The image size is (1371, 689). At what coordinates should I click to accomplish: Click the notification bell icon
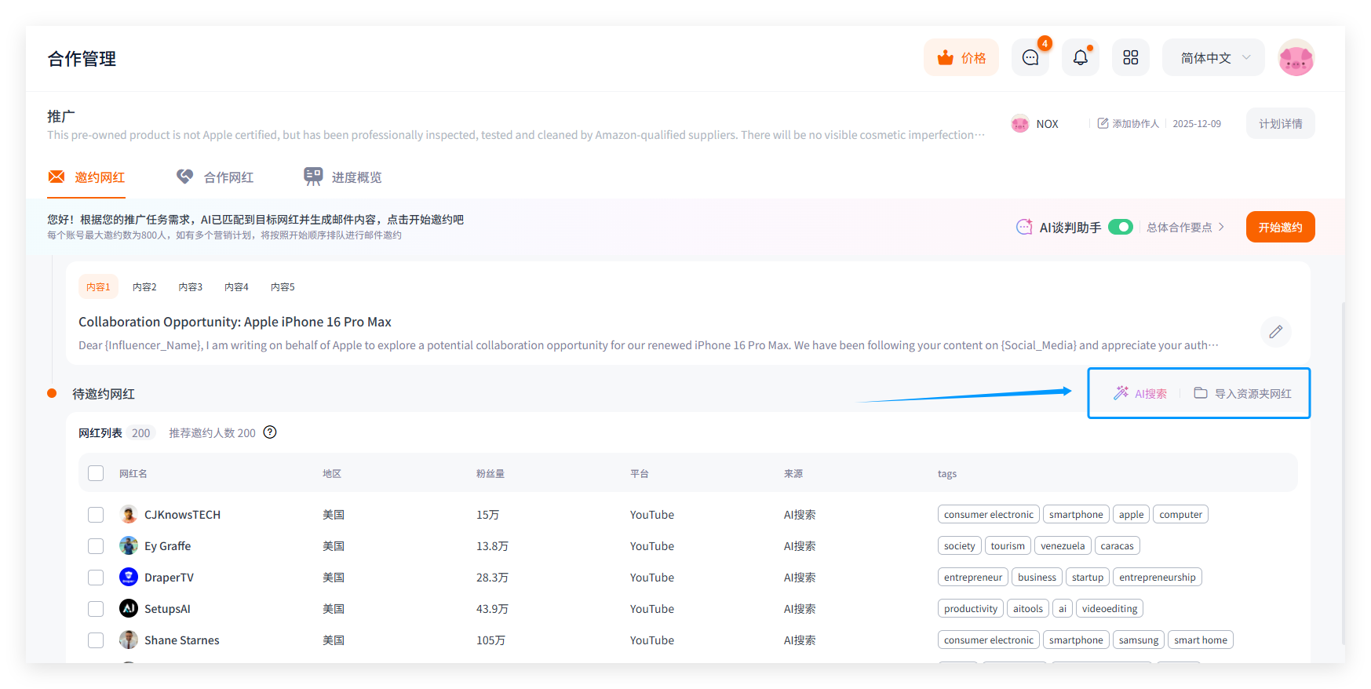click(x=1081, y=58)
